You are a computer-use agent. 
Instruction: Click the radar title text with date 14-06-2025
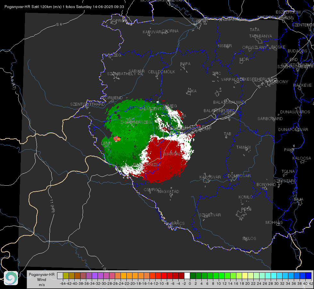[64, 7]
